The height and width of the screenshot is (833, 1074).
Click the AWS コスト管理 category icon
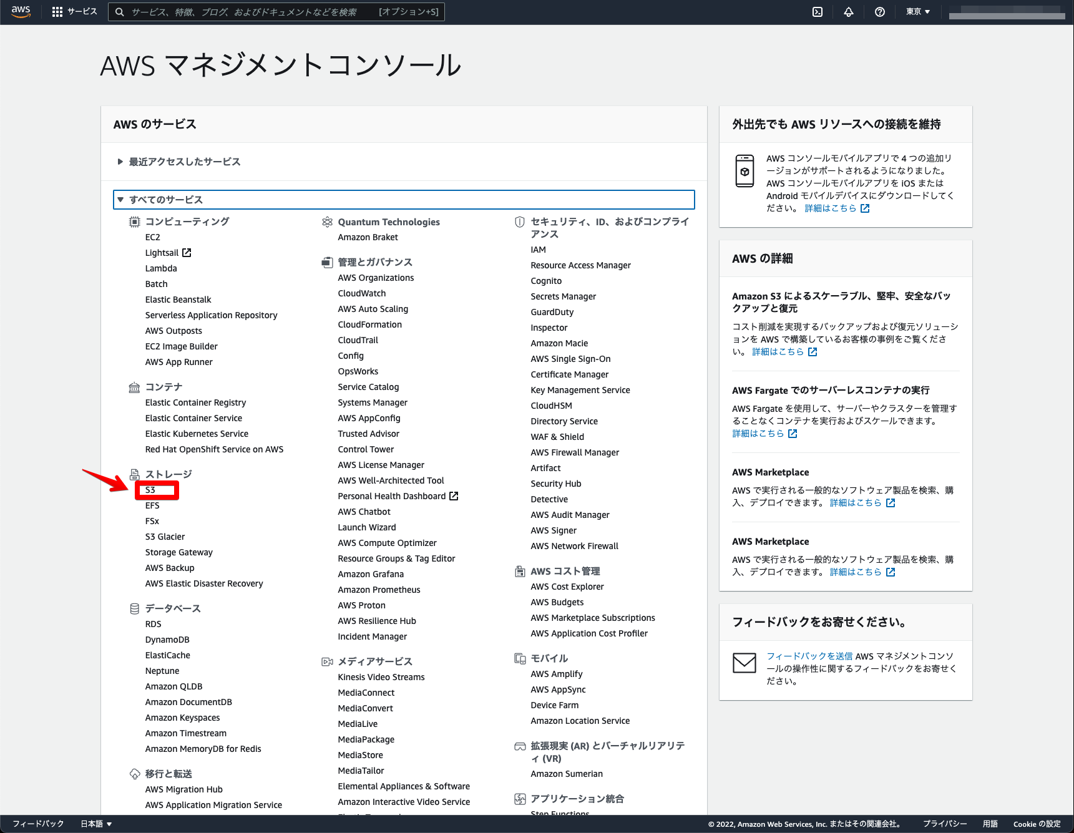click(x=519, y=571)
